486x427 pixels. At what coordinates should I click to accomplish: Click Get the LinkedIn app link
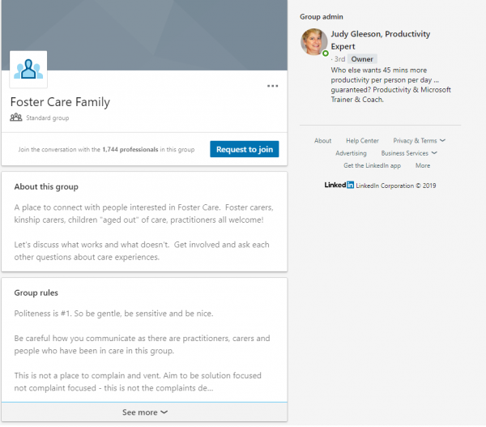point(372,165)
